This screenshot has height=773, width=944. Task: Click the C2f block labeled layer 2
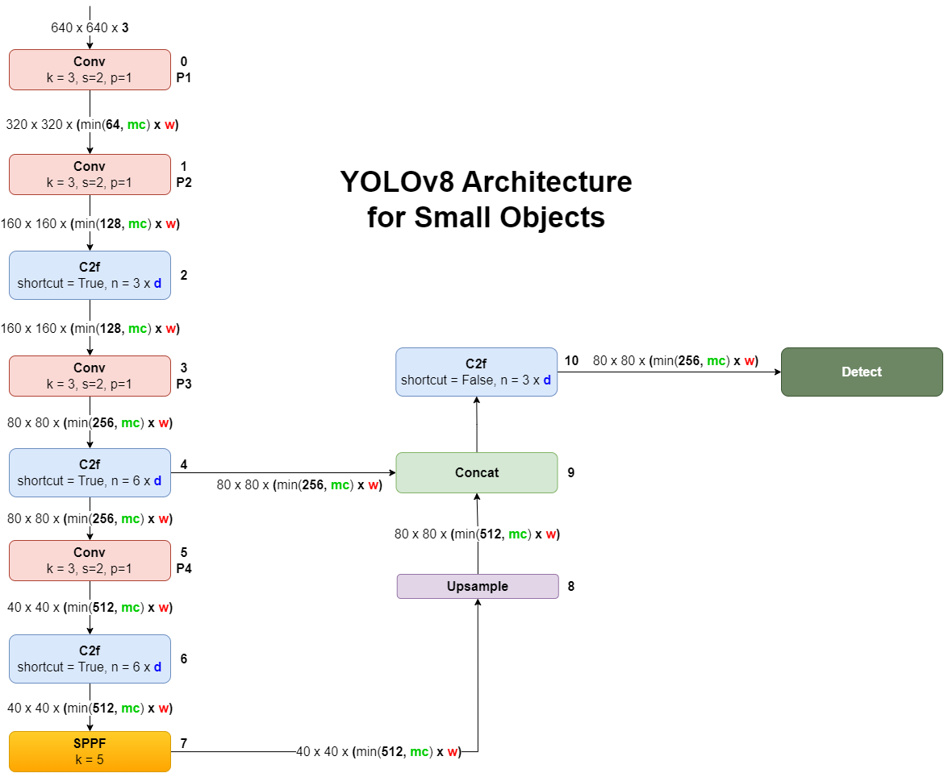(x=90, y=275)
